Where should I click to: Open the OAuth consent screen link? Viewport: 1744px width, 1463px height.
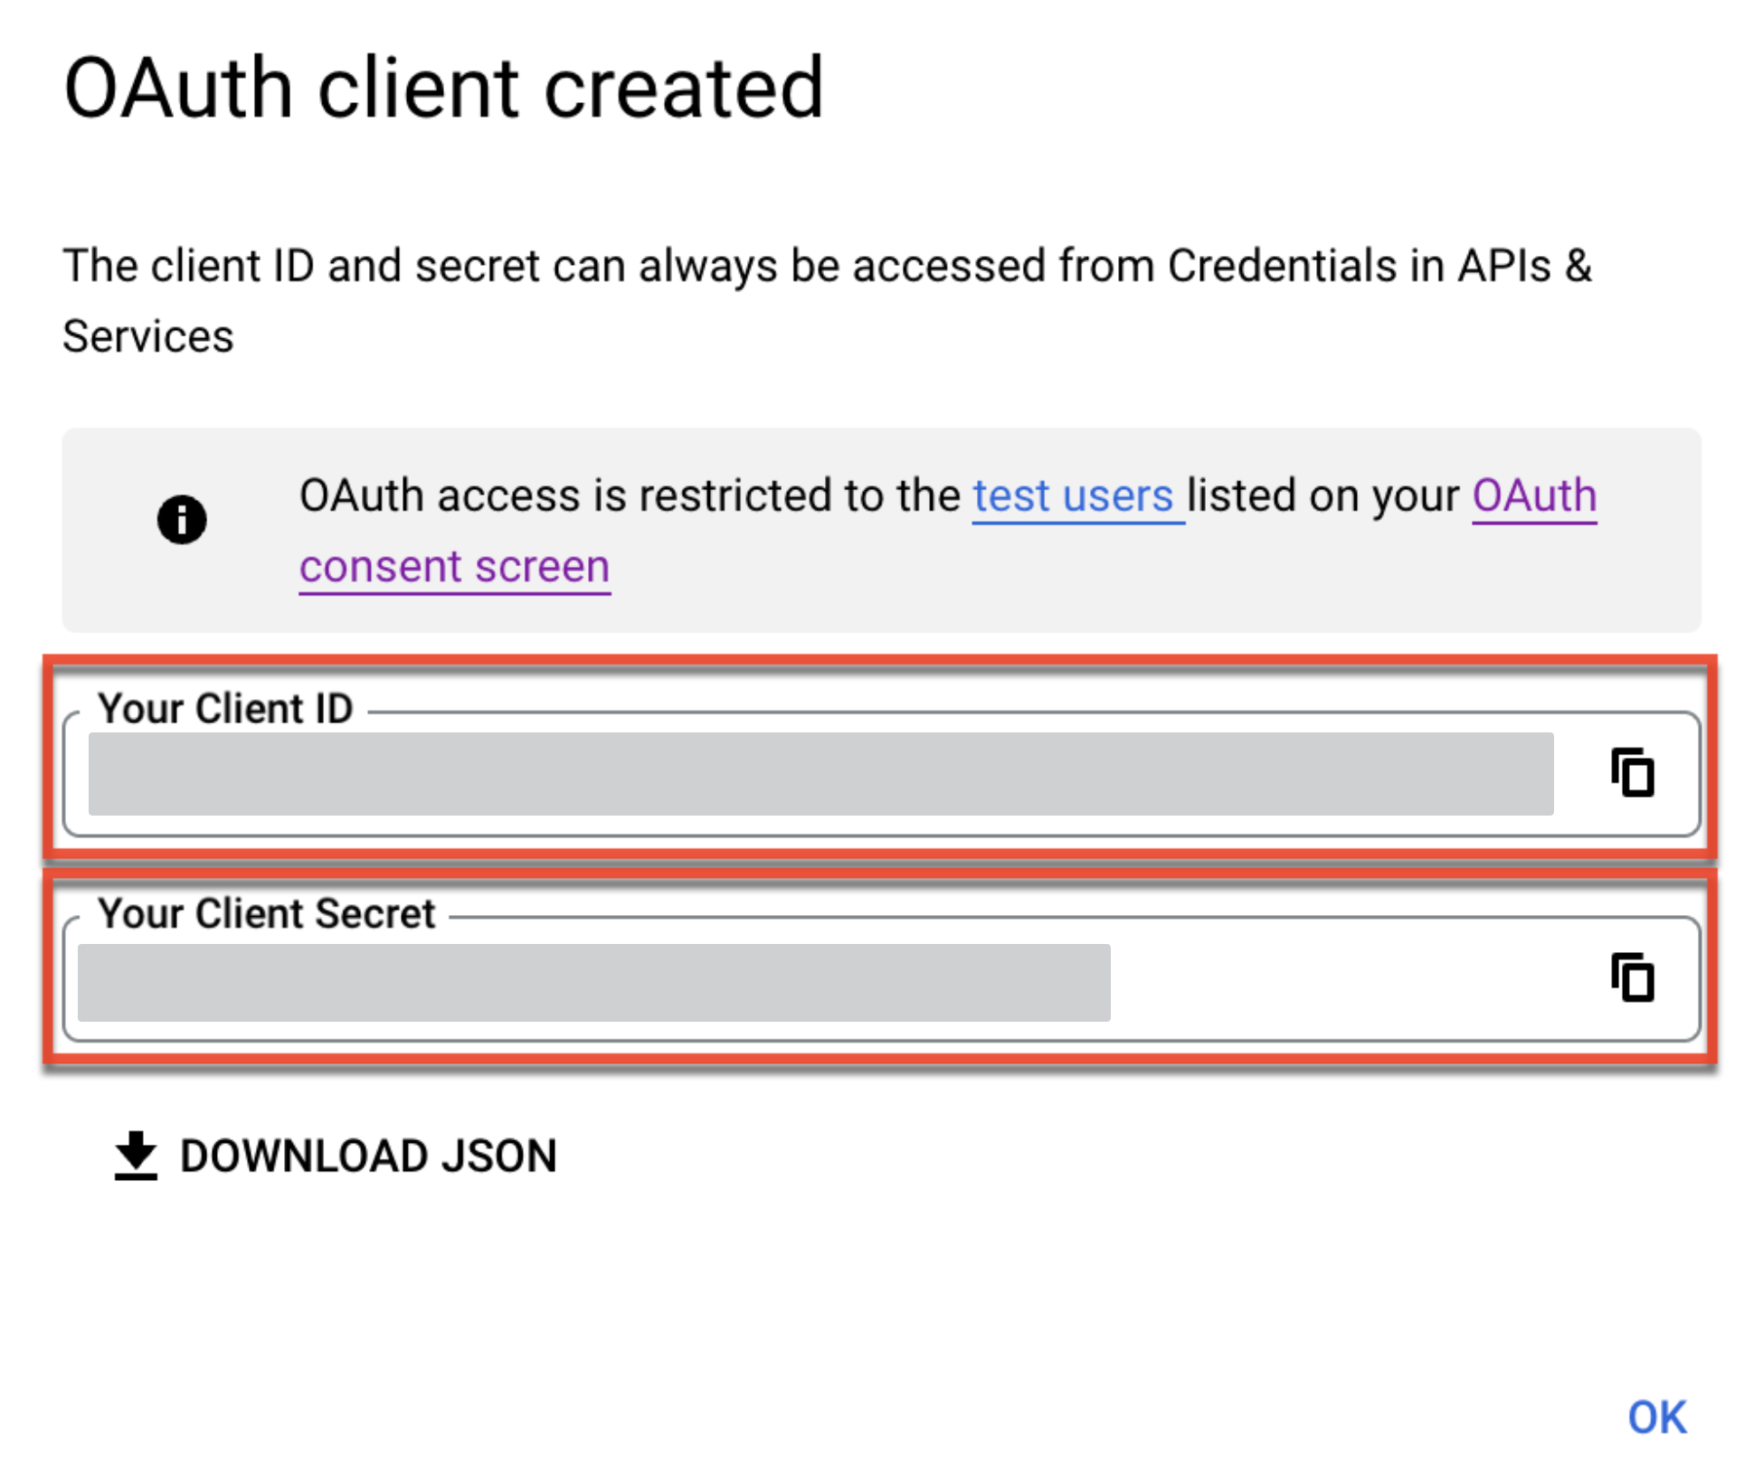coord(452,566)
